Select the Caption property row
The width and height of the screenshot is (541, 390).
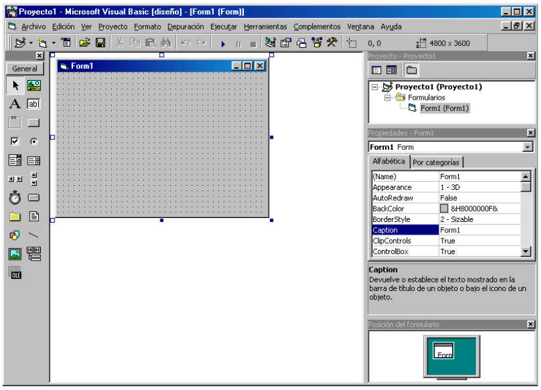(x=446, y=230)
